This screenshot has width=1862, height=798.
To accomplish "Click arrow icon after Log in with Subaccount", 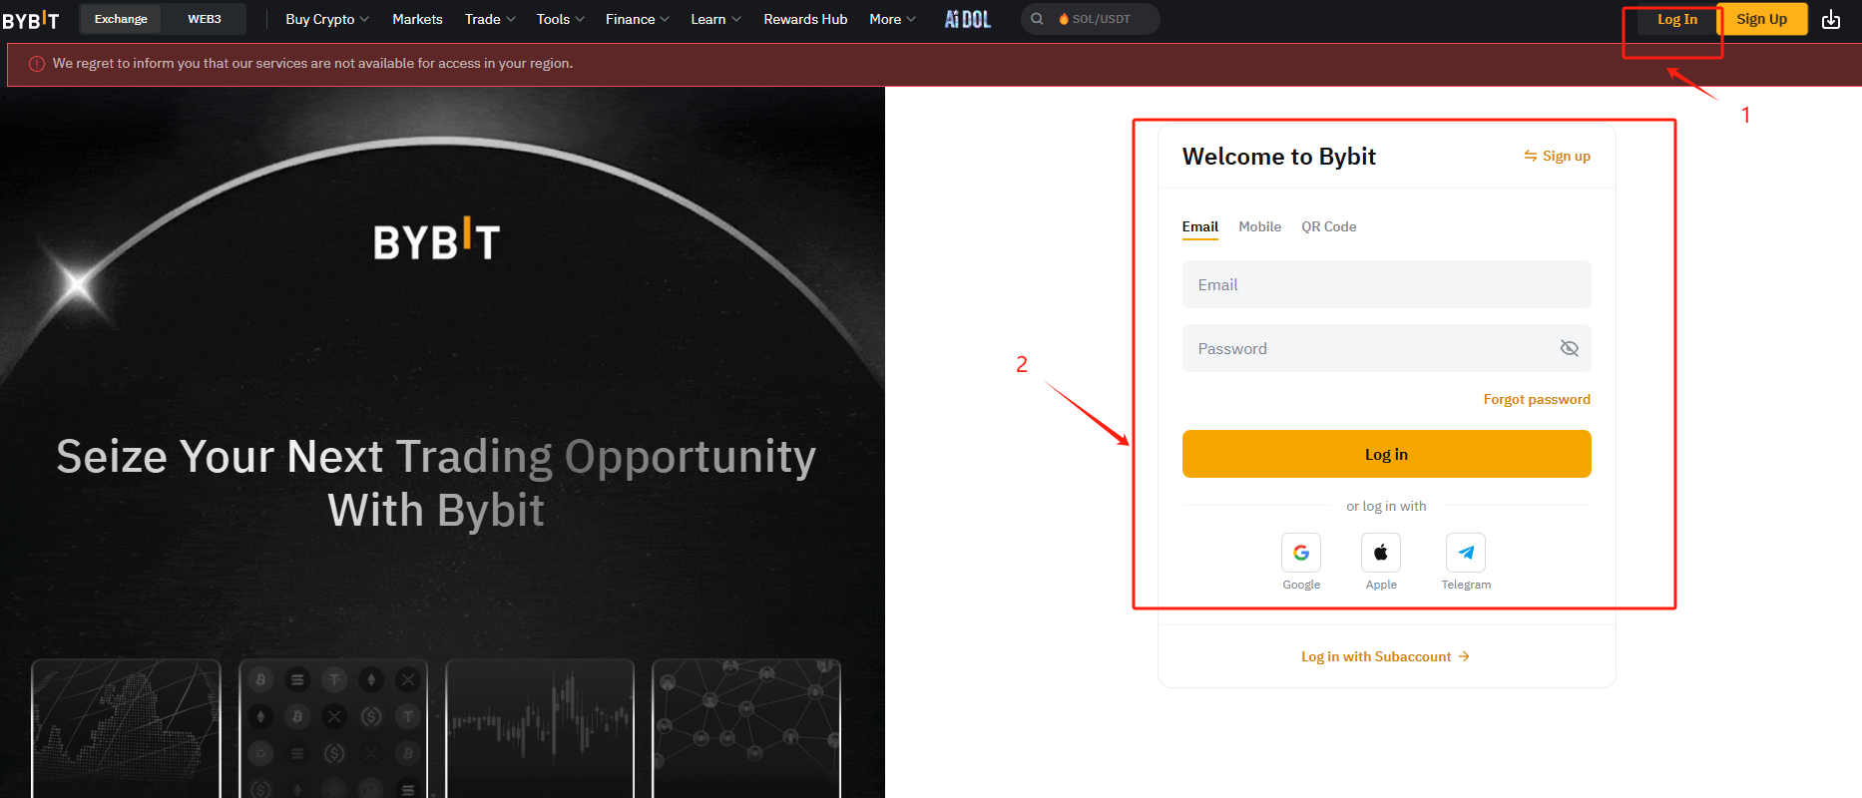I will pyautogui.click(x=1464, y=656).
